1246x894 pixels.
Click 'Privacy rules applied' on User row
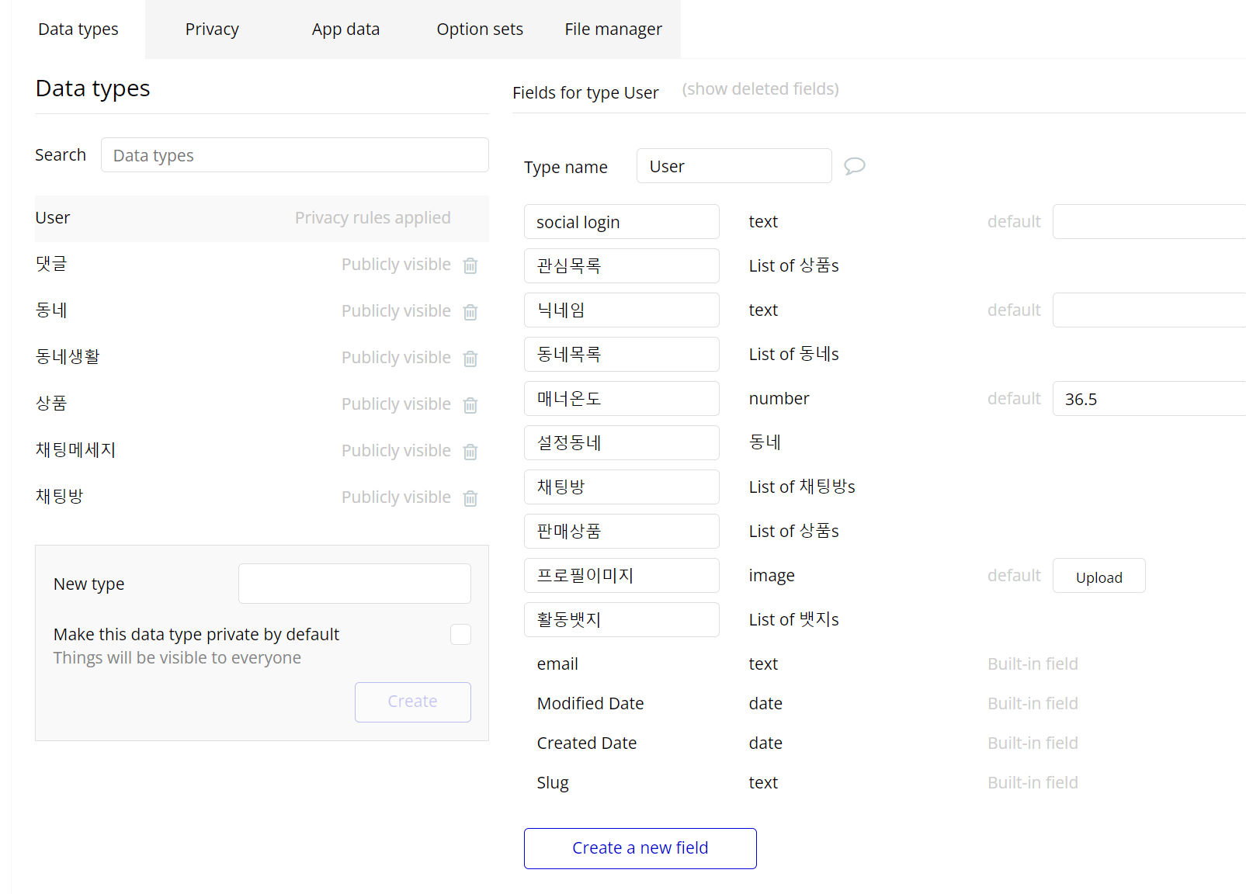tap(373, 218)
